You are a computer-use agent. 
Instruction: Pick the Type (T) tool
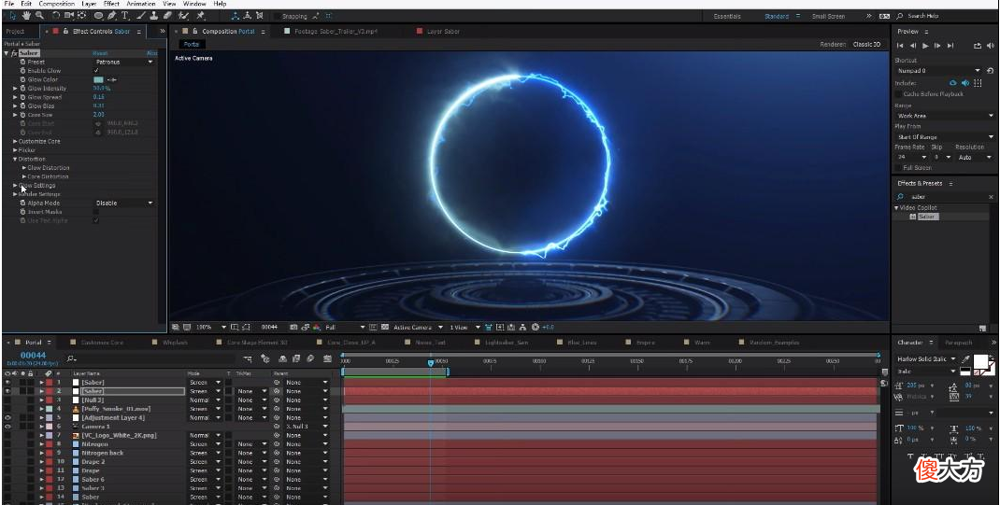coord(125,15)
